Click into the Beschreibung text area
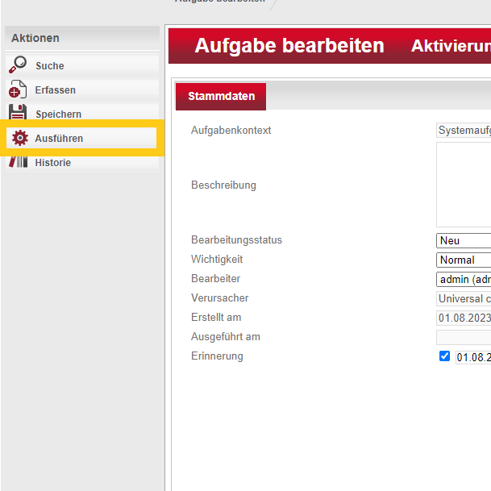 tap(464, 185)
